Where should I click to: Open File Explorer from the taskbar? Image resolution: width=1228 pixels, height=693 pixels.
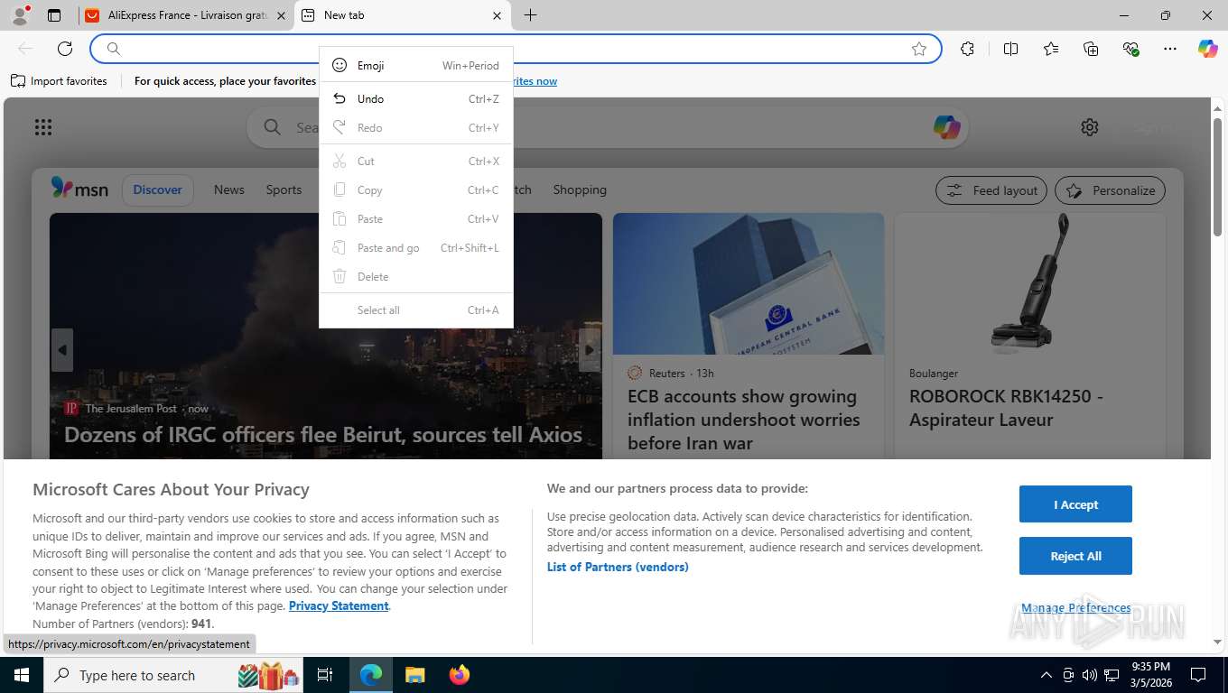pos(414,675)
